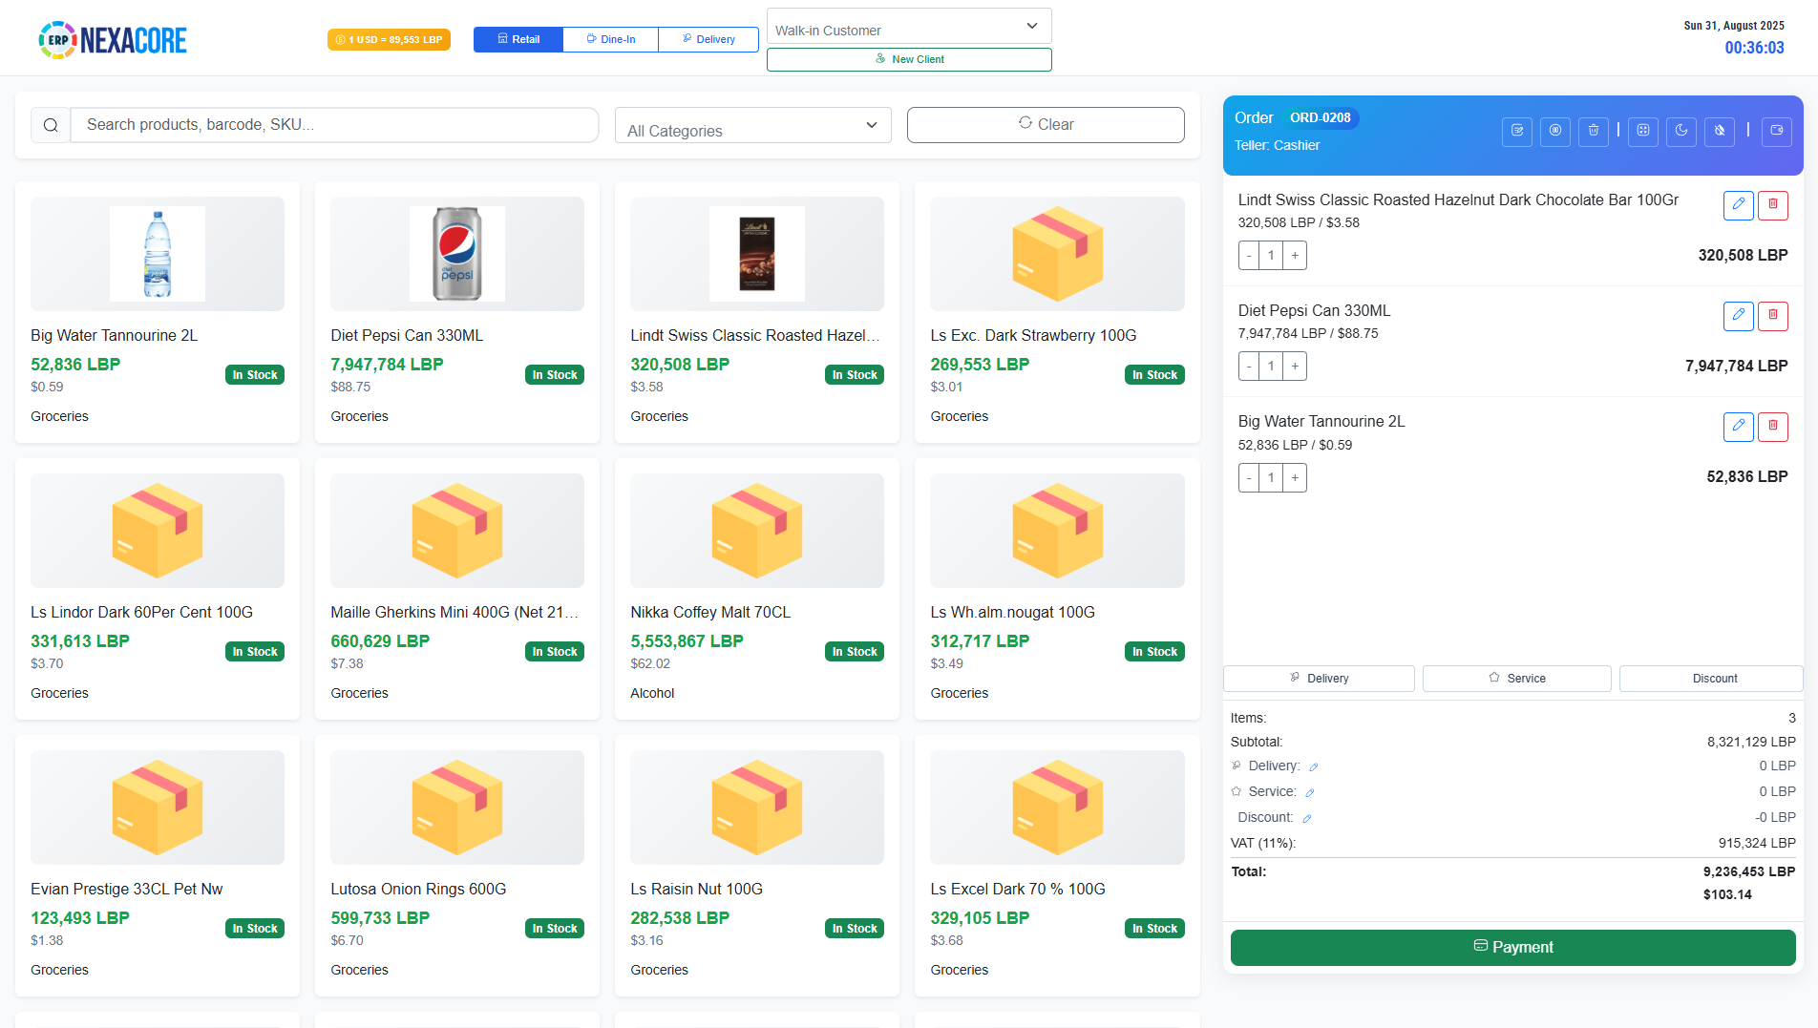
Task: Open the wallet icon in order header
Action: pos(1776,131)
